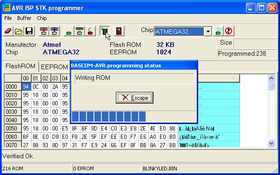Click the 32 KB Flash ROM value
Image resolution: width=280 pixels, height=175 pixels.
pyautogui.click(x=166, y=45)
